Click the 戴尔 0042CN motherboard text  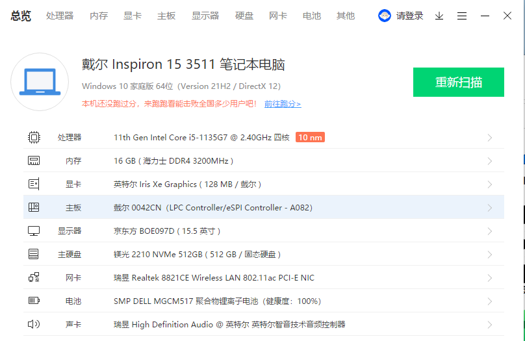[213, 207]
